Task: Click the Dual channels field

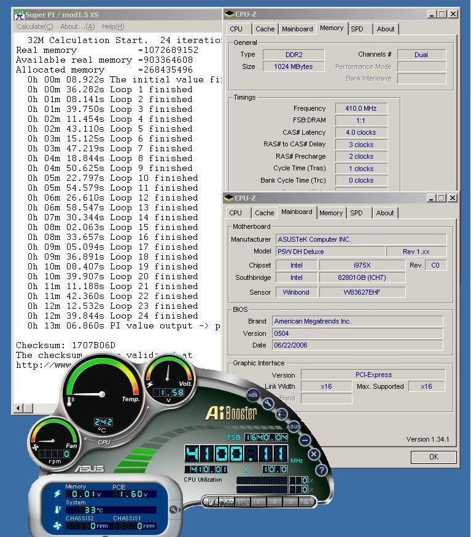Action: coord(421,55)
